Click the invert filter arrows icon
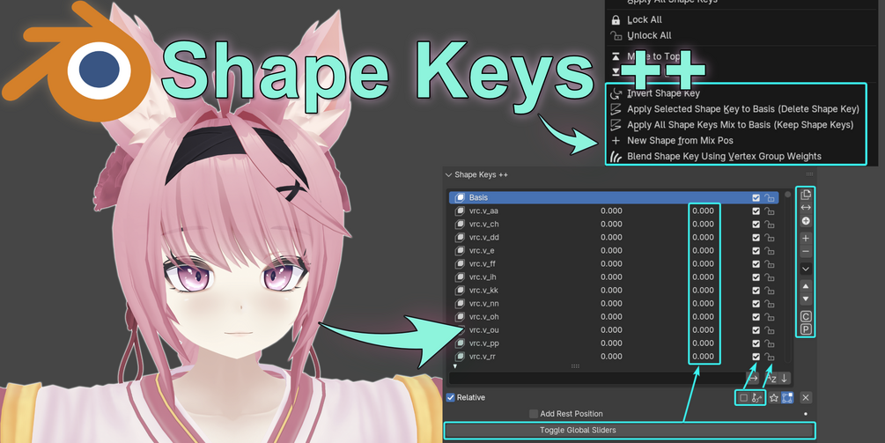This screenshot has width=885, height=443. (x=753, y=379)
